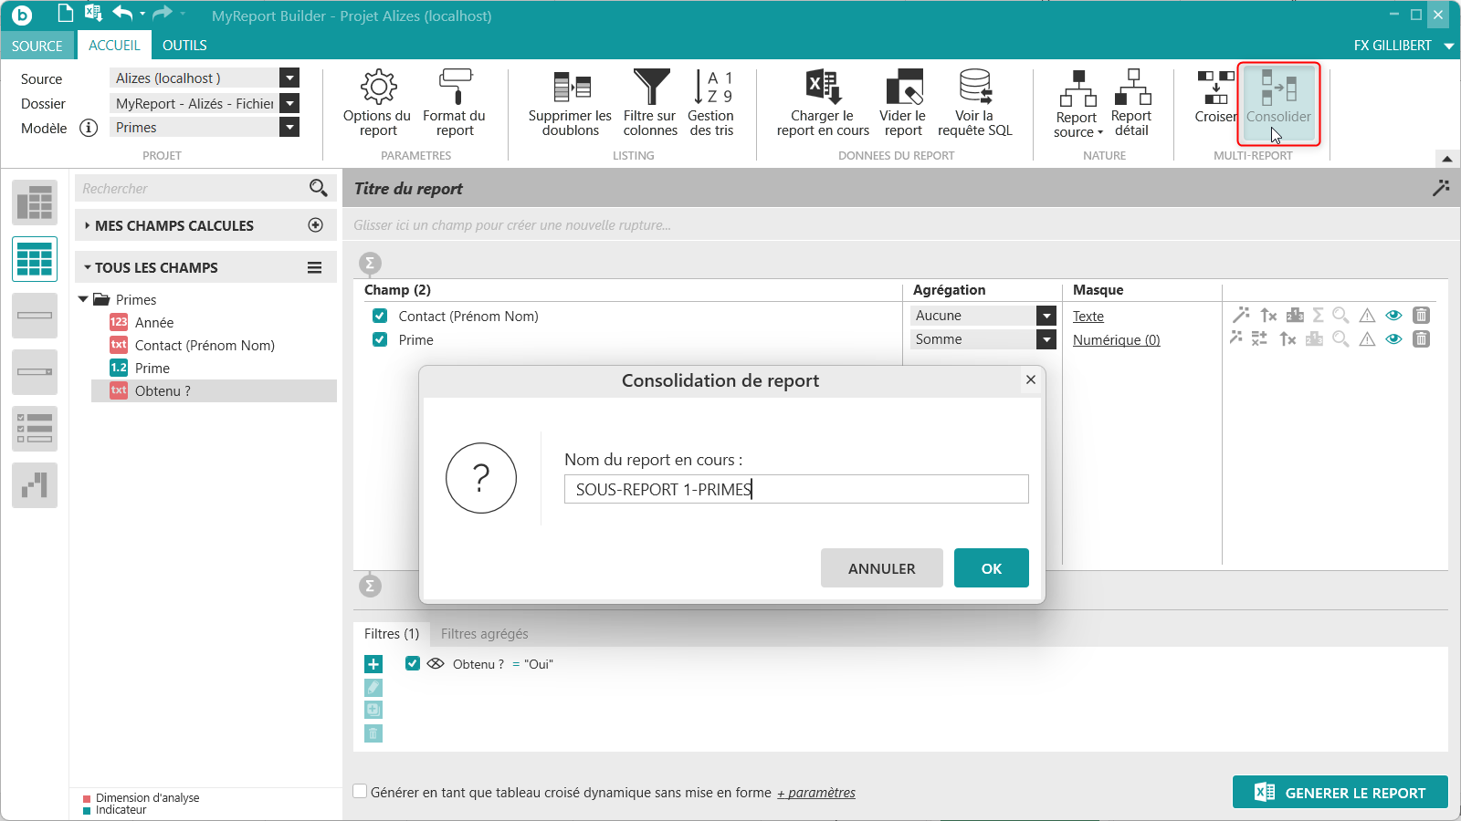
Task: Open Filtre sur colonnes funnel
Action: [x=650, y=103]
